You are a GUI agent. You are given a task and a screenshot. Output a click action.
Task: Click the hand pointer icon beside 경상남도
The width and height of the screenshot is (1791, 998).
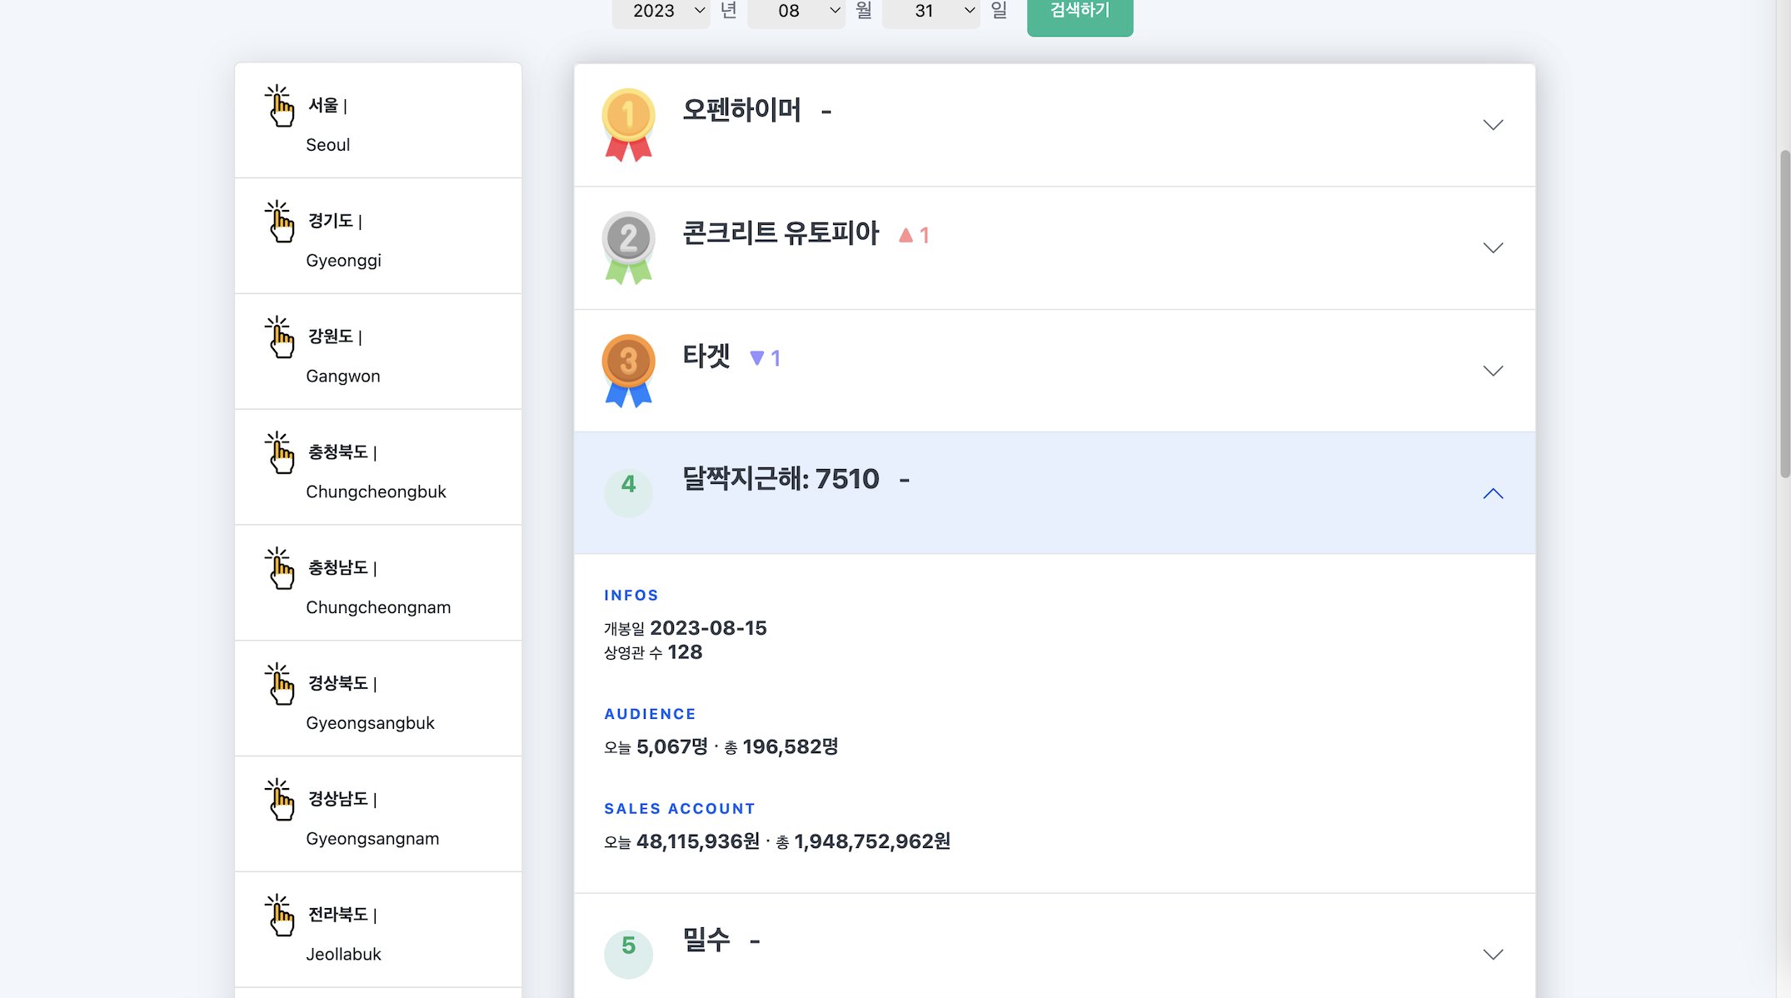pos(280,800)
